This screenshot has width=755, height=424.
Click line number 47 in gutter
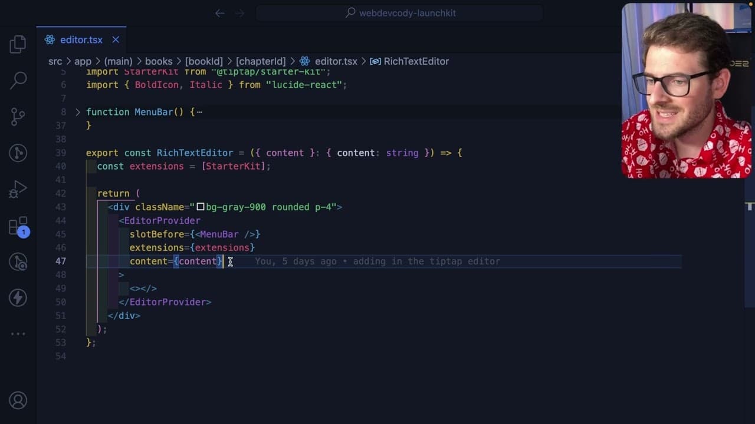coord(61,261)
